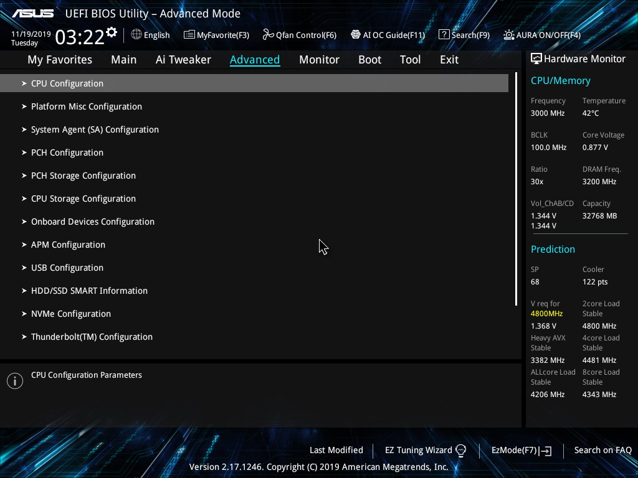
Task: Open Search(F9) label
Action: tap(471, 35)
